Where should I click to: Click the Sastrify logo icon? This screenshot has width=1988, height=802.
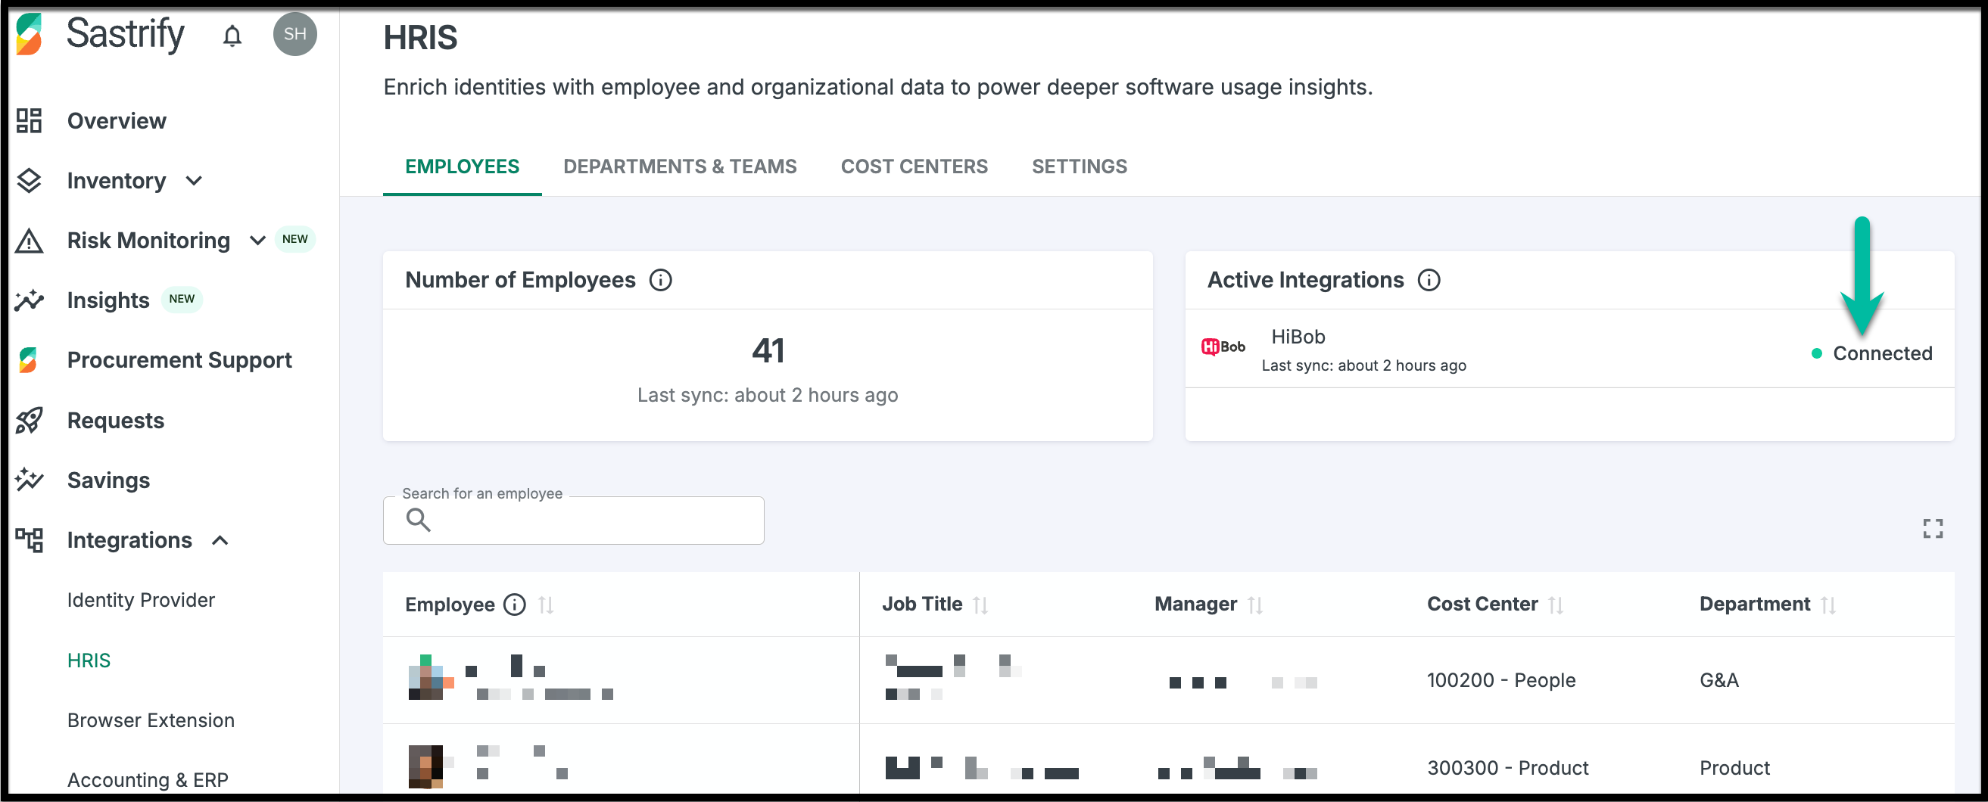click(30, 34)
